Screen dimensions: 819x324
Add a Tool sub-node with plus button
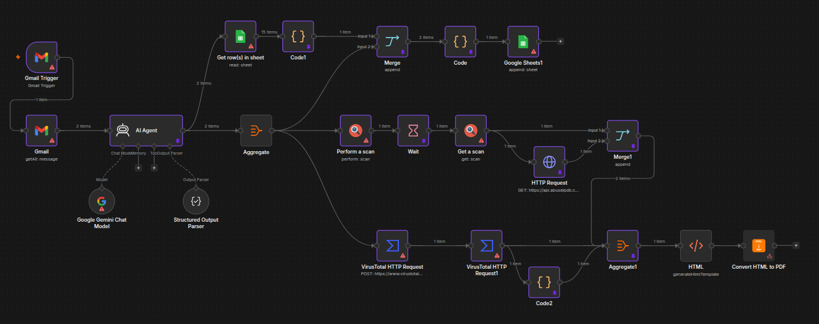[154, 168]
